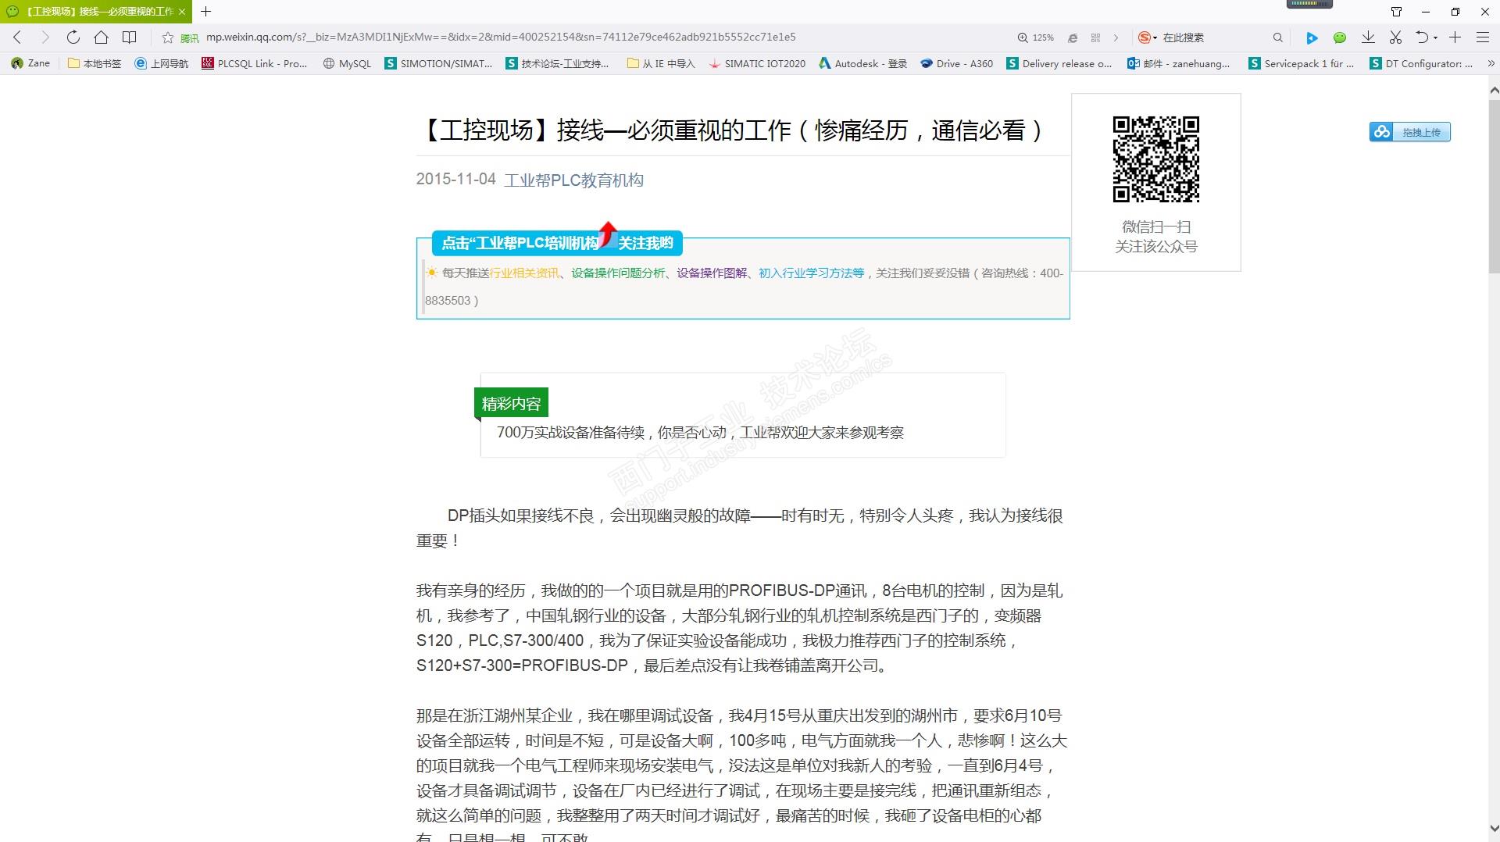Viewport: 1500px width, 842px height.
Task: Open the 技术论坛-工业支持 bookmark
Action: (x=558, y=63)
